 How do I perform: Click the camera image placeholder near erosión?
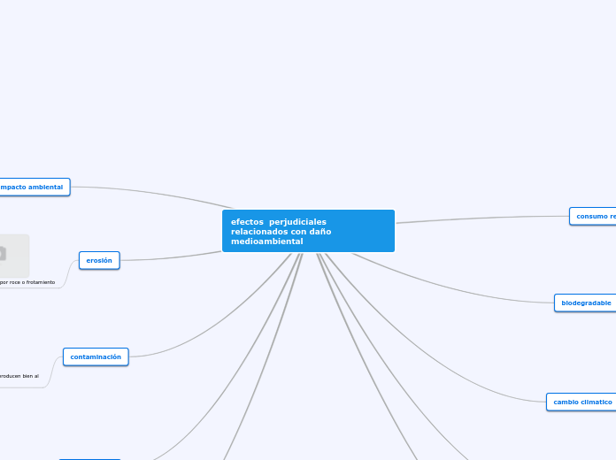[x=14, y=257]
